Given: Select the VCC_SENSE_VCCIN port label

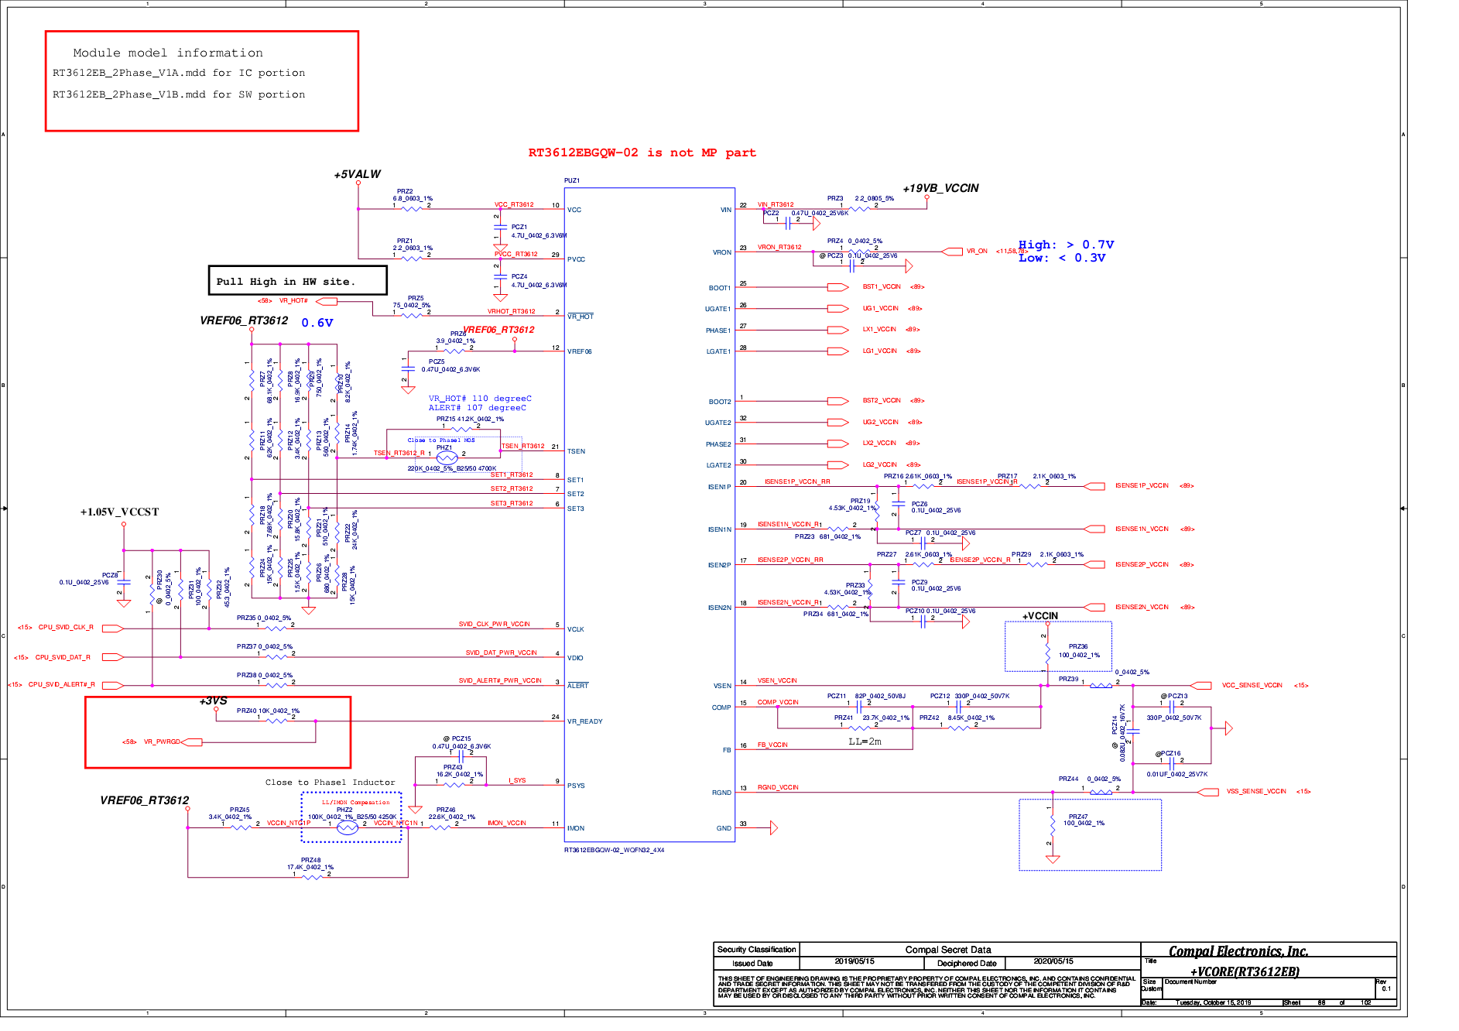Looking at the screenshot, I should tap(1252, 686).
